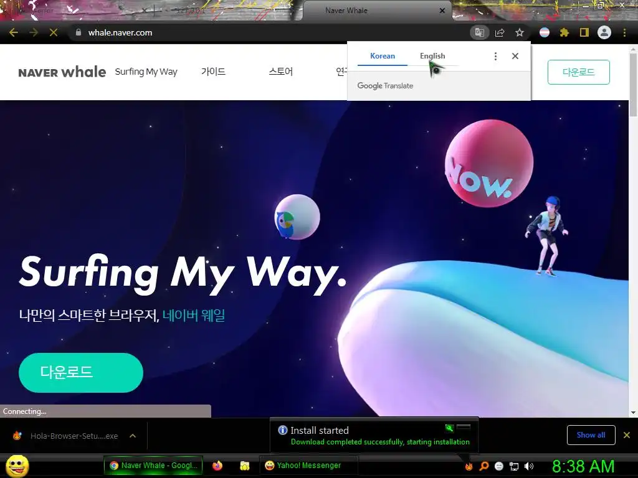Open Yahoo! Messenger taskbar item
The width and height of the screenshot is (638, 478).
pos(308,466)
